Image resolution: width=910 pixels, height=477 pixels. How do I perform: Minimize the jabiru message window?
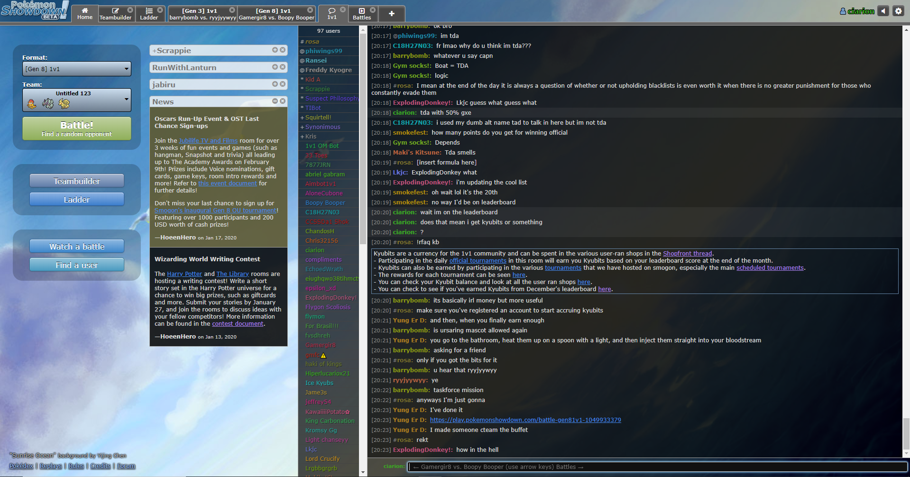(275, 84)
